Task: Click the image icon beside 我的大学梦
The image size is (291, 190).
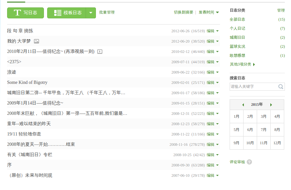Action: click(x=36, y=41)
